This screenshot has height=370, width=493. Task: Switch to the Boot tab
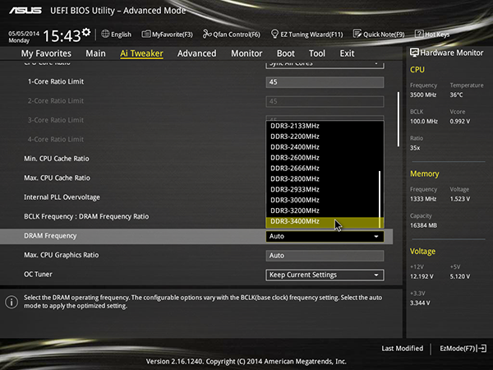click(x=286, y=53)
